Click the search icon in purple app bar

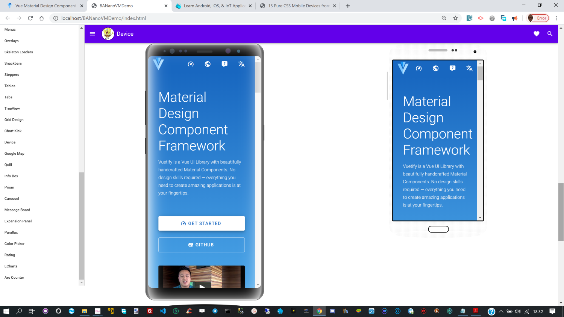point(550,34)
